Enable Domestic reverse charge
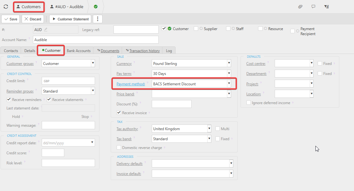The width and height of the screenshot is (354, 191). pyautogui.click(x=119, y=148)
